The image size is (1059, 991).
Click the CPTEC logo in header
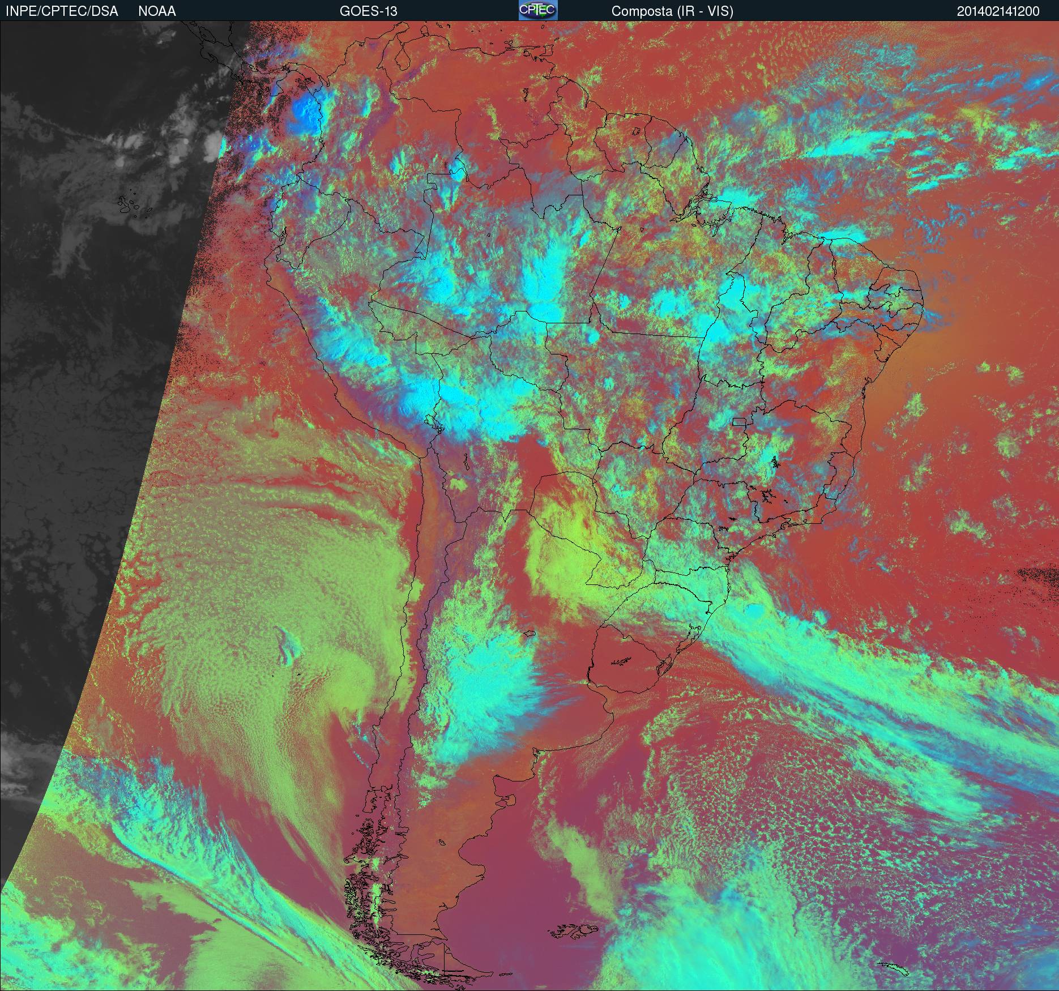[538, 10]
